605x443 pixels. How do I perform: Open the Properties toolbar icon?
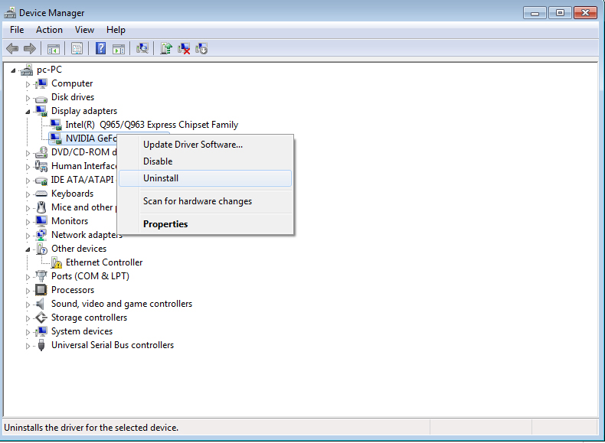tap(77, 48)
